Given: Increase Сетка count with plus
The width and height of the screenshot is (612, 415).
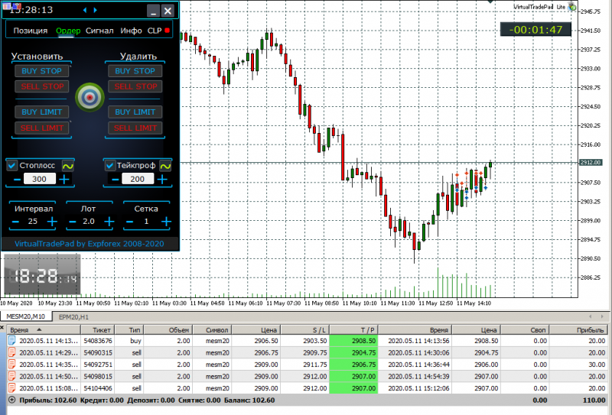Looking at the screenshot, I should [167, 222].
